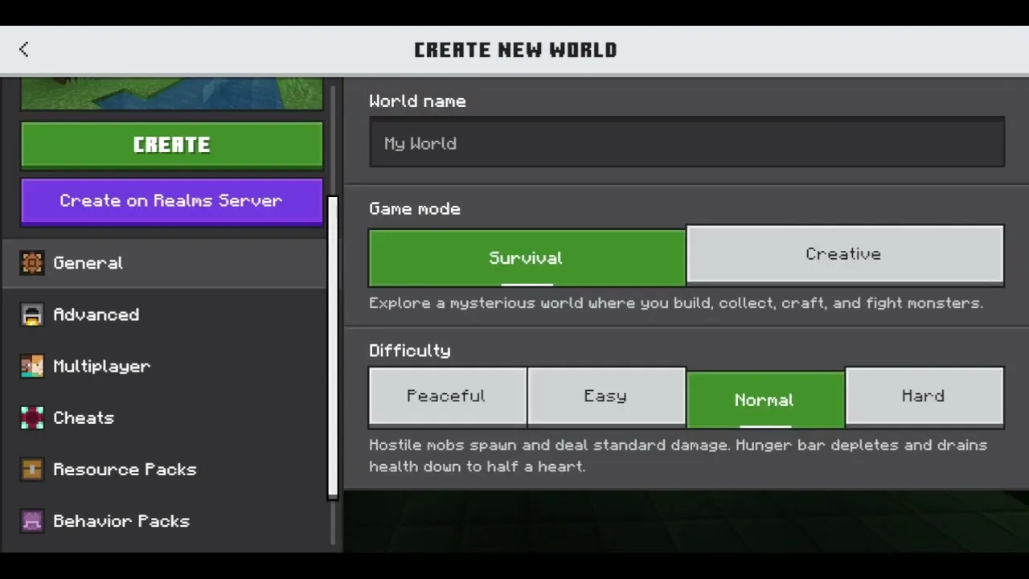Set difficulty to Easy
This screenshot has height=579, width=1029.
(605, 396)
